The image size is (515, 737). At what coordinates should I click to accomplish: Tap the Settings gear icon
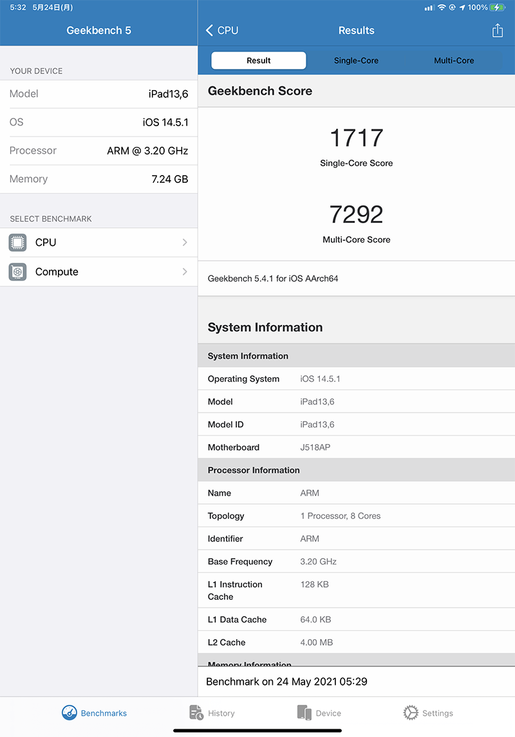(x=411, y=713)
